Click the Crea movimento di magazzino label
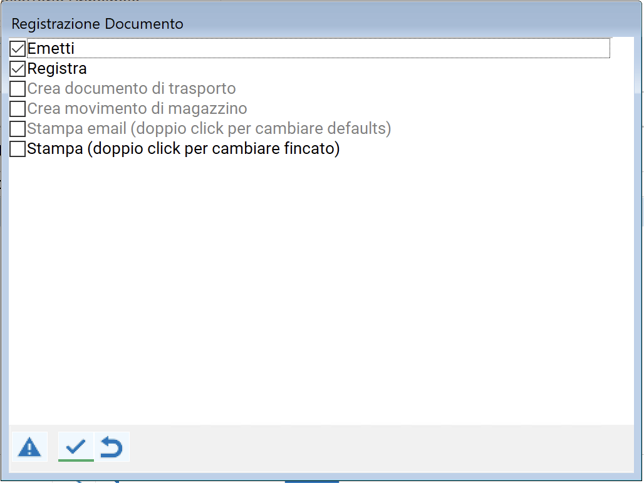This screenshot has width=644, height=483. tap(137, 109)
